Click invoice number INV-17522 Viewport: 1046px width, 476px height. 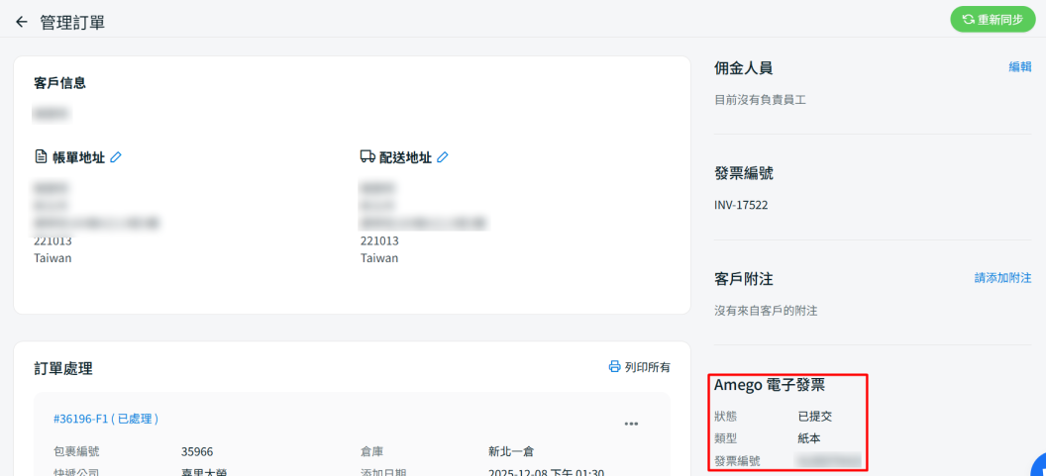point(741,206)
